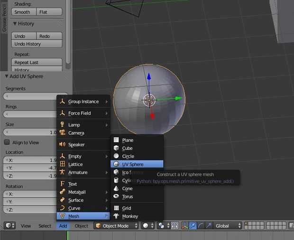Open the Object Mode dropdown
Viewport: 294px width, 240px height.
[116, 226]
